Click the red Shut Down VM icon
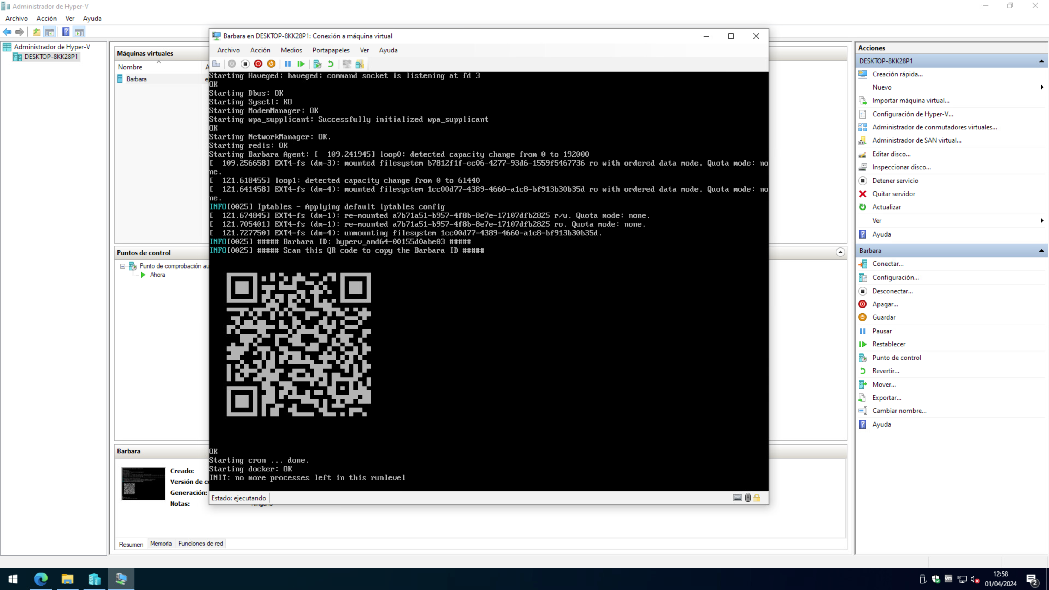The width and height of the screenshot is (1049, 590). [x=258, y=64]
